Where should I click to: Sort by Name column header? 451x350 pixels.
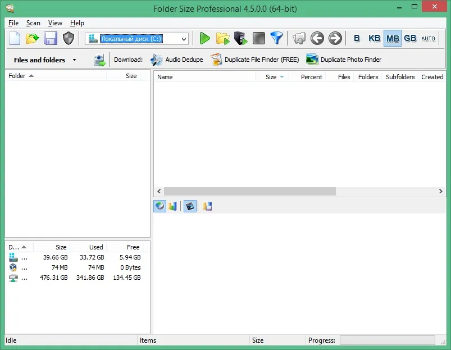pyautogui.click(x=205, y=77)
